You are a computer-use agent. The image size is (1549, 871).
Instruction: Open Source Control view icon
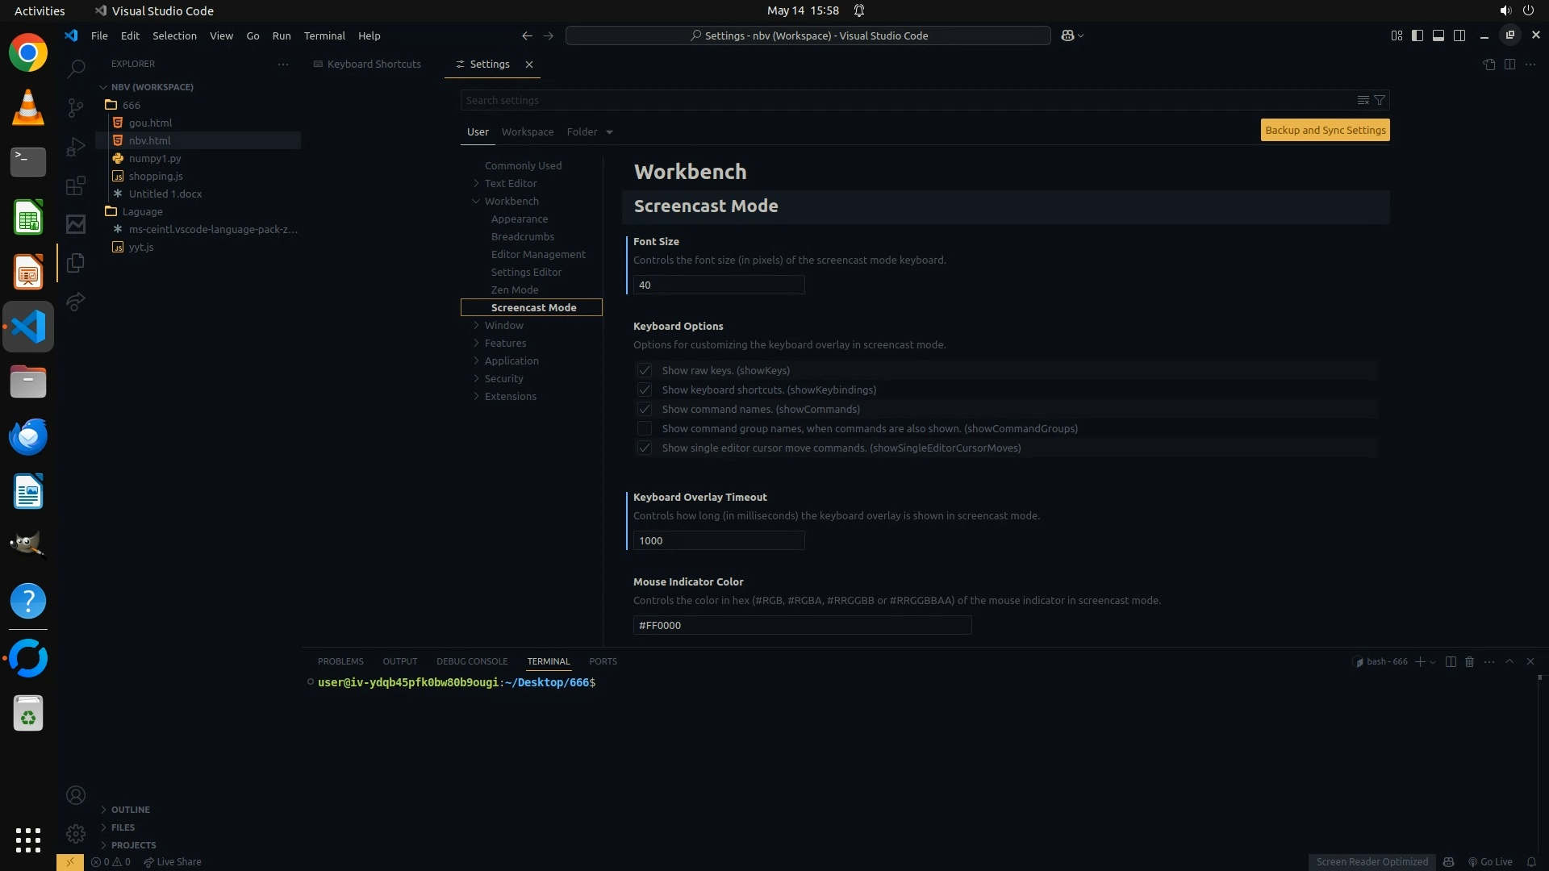coord(76,107)
